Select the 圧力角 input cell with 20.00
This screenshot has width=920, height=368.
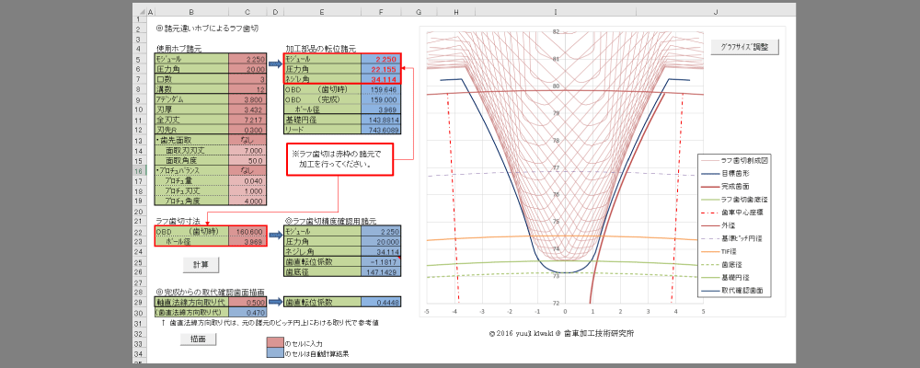247,69
